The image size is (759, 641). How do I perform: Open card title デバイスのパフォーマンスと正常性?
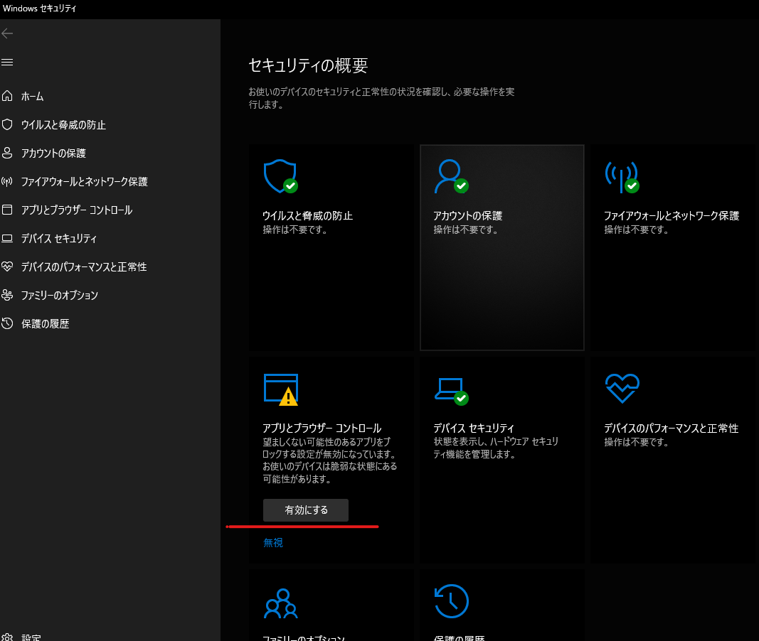click(x=671, y=429)
